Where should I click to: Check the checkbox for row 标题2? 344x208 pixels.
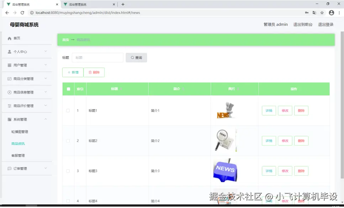point(68,140)
